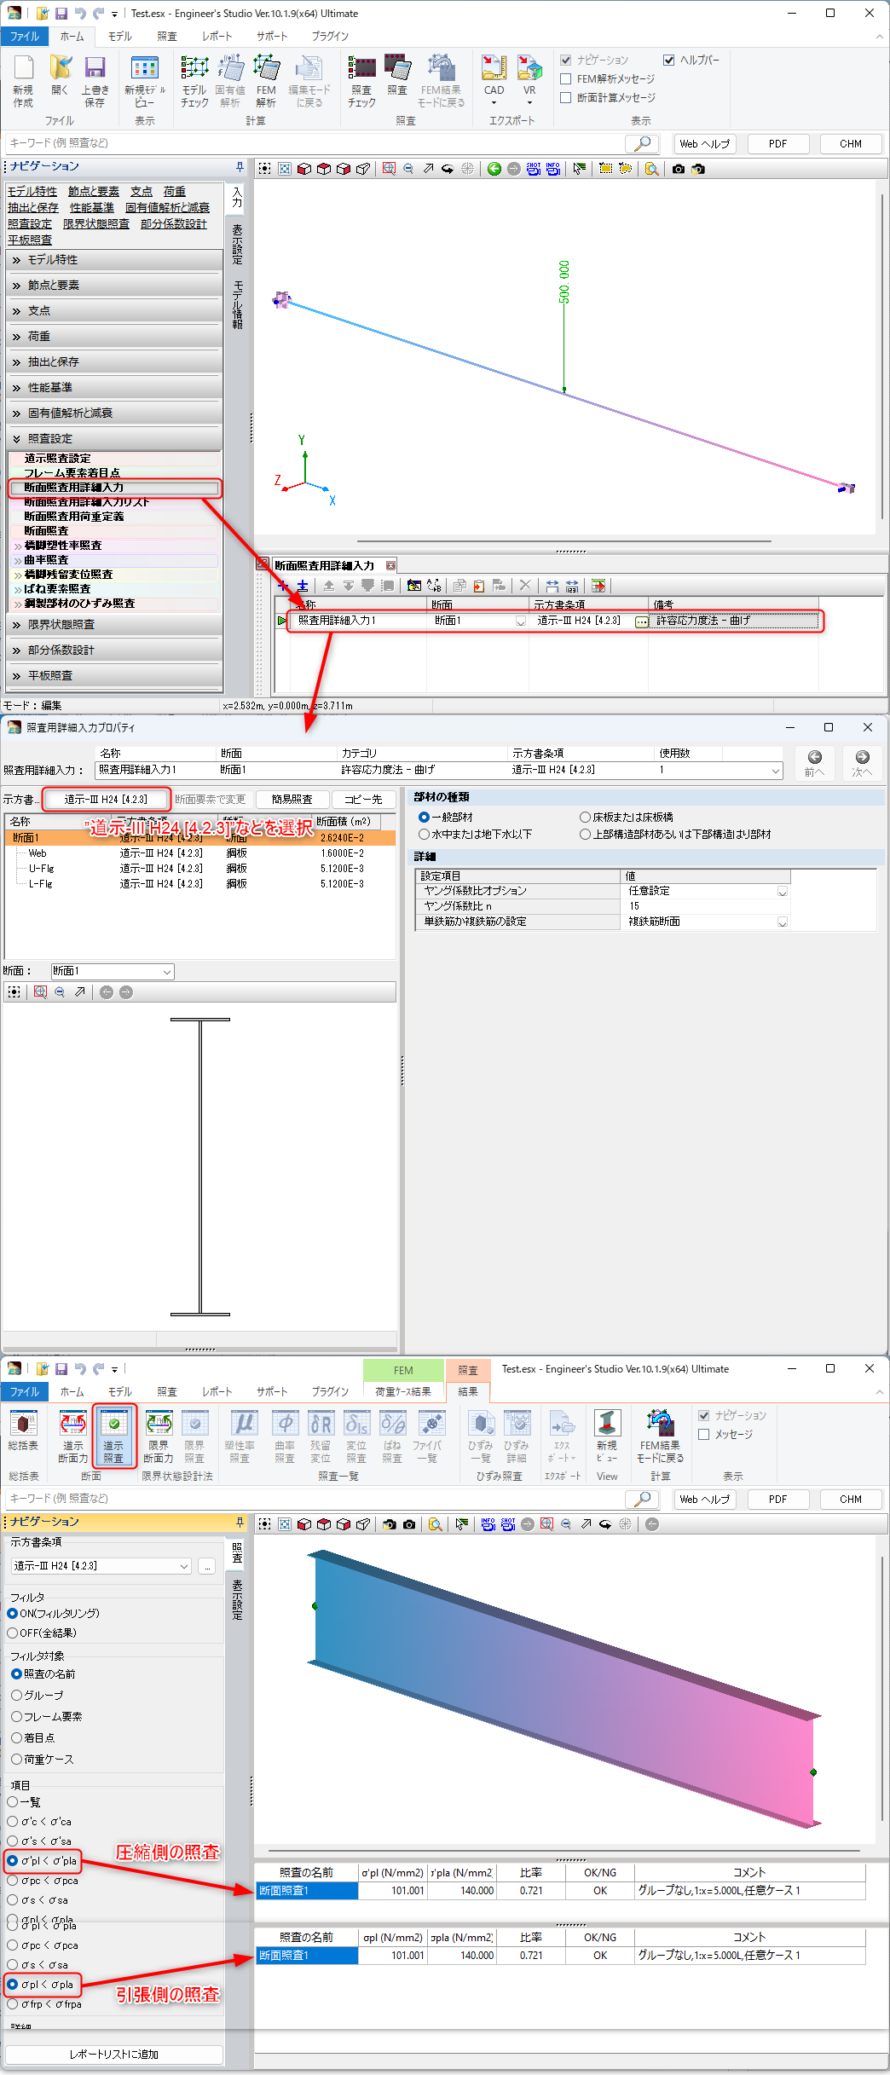890x2075 pixels.
Task: Switch to the 荷重ケース結果 tab
Action: coord(403,1391)
